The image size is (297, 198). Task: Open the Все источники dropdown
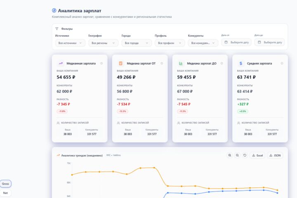(x=70, y=43)
